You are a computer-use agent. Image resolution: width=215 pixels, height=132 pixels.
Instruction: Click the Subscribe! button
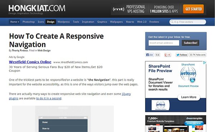click(191, 43)
